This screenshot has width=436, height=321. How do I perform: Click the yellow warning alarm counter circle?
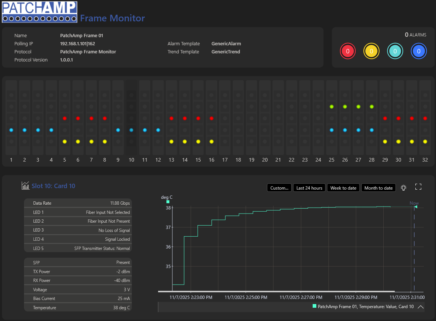[371, 51]
